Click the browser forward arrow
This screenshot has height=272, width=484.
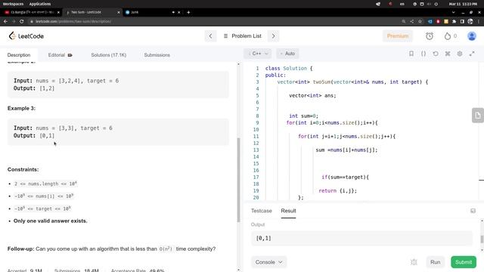click(x=14, y=21)
